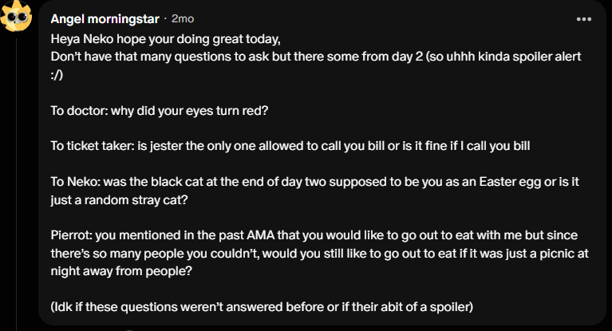Click the '(Idk if these questions weren't answered' line
This screenshot has height=331, width=612.
[262, 307]
